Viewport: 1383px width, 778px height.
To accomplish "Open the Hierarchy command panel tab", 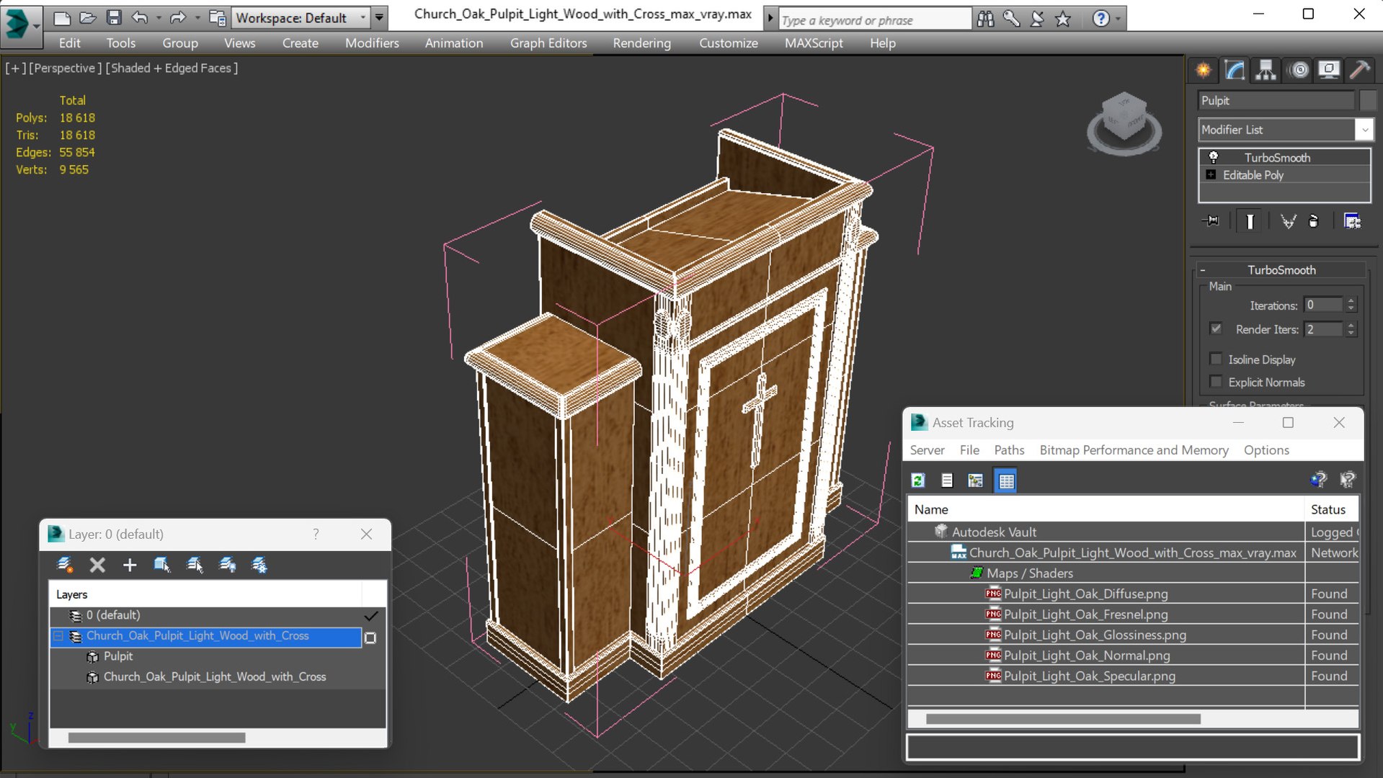I will [1266, 70].
